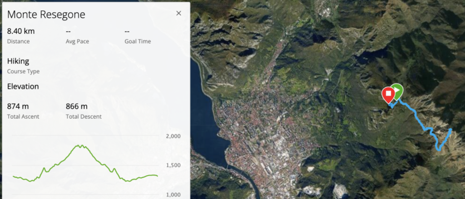This screenshot has width=465, height=199.
Task: Click the Course Type label
Action: point(23,71)
